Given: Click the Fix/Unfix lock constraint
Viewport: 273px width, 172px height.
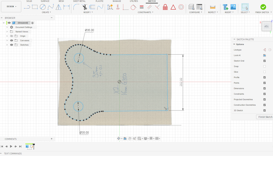Looking at the screenshot, I should (165, 7).
